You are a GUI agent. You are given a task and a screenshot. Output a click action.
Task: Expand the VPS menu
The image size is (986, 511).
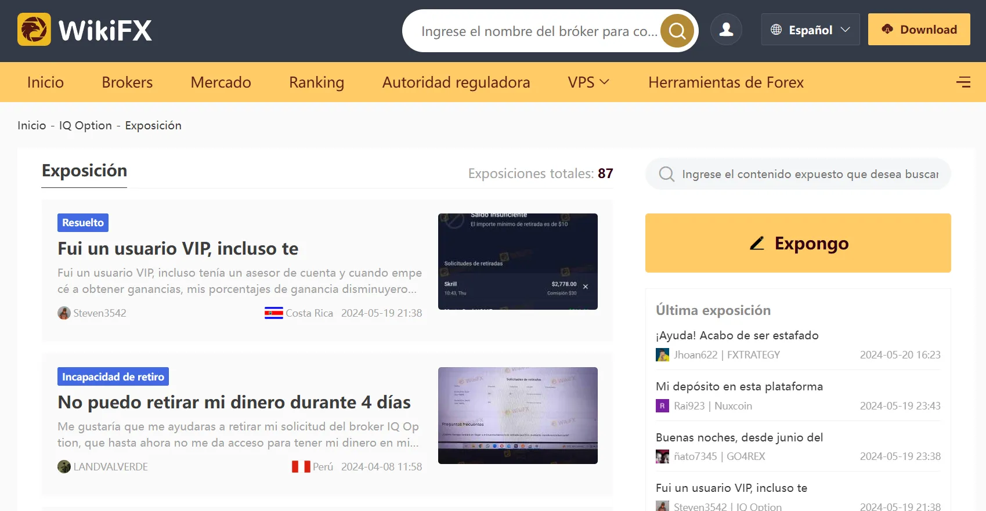point(588,82)
